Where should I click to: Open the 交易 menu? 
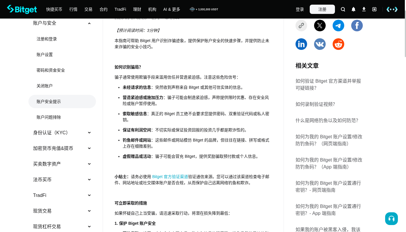(88, 9)
